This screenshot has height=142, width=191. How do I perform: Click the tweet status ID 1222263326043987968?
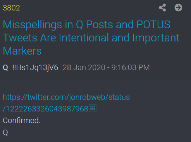point(47,109)
